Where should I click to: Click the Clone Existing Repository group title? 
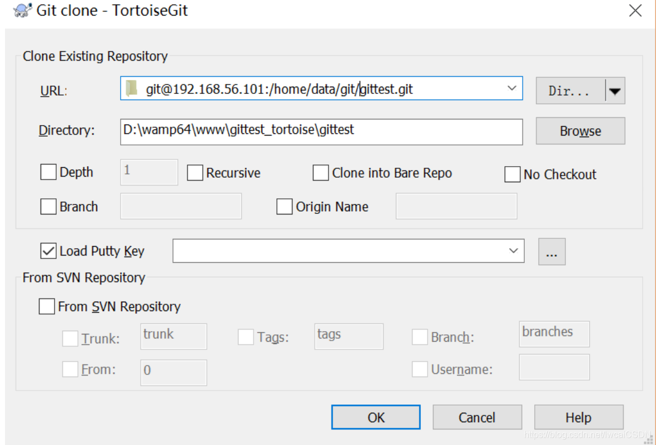click(x=95, y=56)
